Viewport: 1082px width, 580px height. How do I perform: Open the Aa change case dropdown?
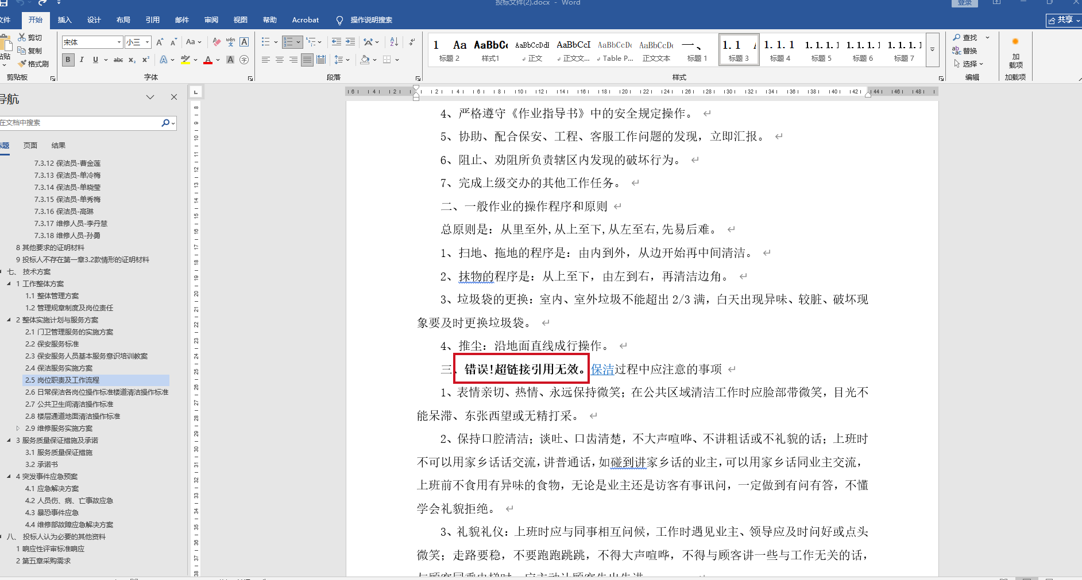pyautogui.click(x=194, y=42)
